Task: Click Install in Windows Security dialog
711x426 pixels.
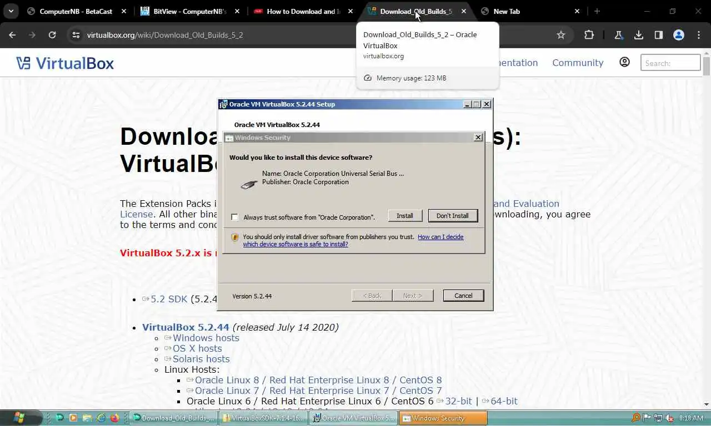Action: tap(404, 216)
